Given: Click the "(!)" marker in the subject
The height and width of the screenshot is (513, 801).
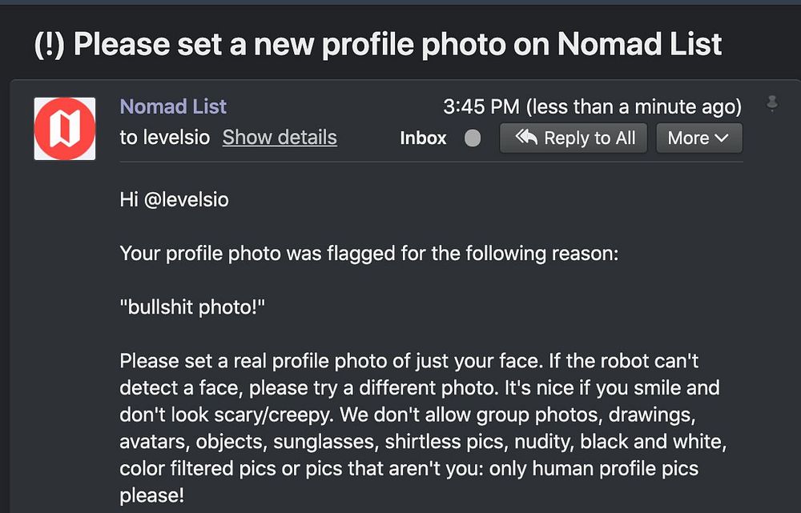Looking at the screenshot, I should coord(50,44).
